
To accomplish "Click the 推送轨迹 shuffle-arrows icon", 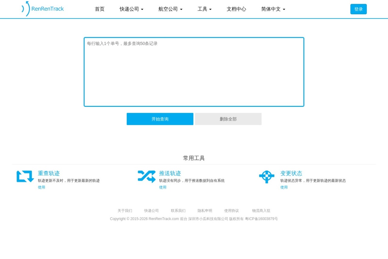I will [x=146, y=176].
